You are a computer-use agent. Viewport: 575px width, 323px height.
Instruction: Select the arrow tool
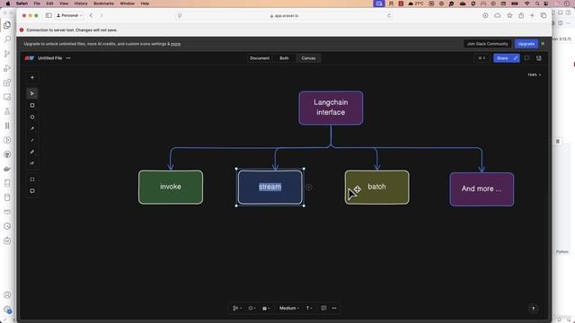32,128
